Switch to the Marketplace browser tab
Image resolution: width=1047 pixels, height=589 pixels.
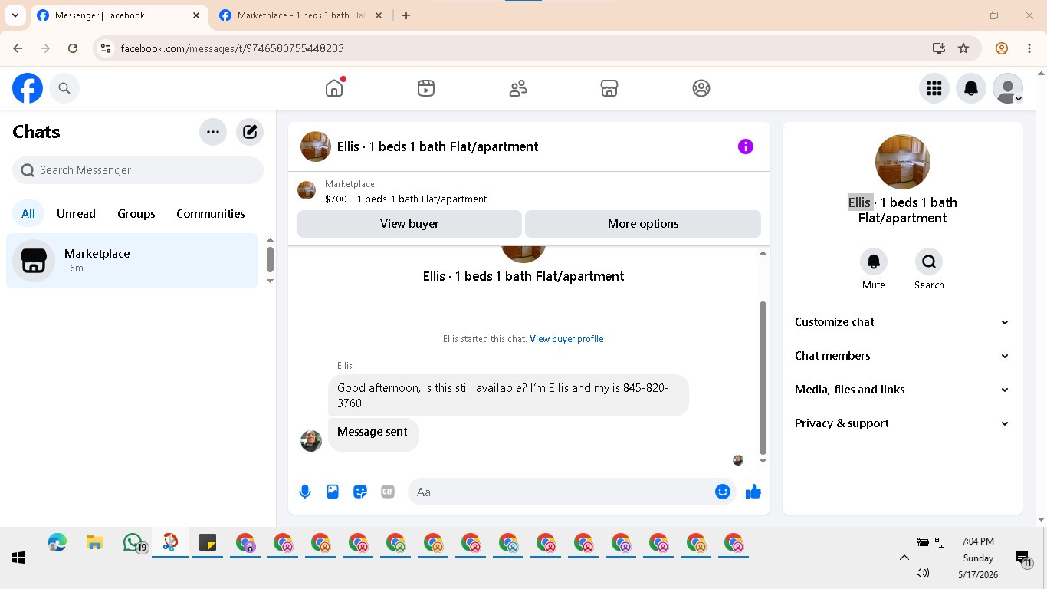coord(300,15)
